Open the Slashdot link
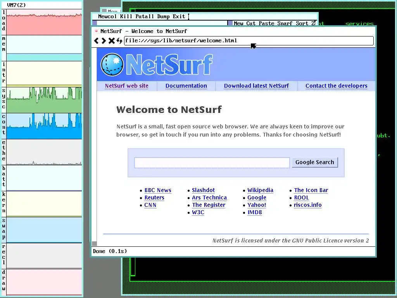This screenshot has width=397, height=298. coord(203,190)
